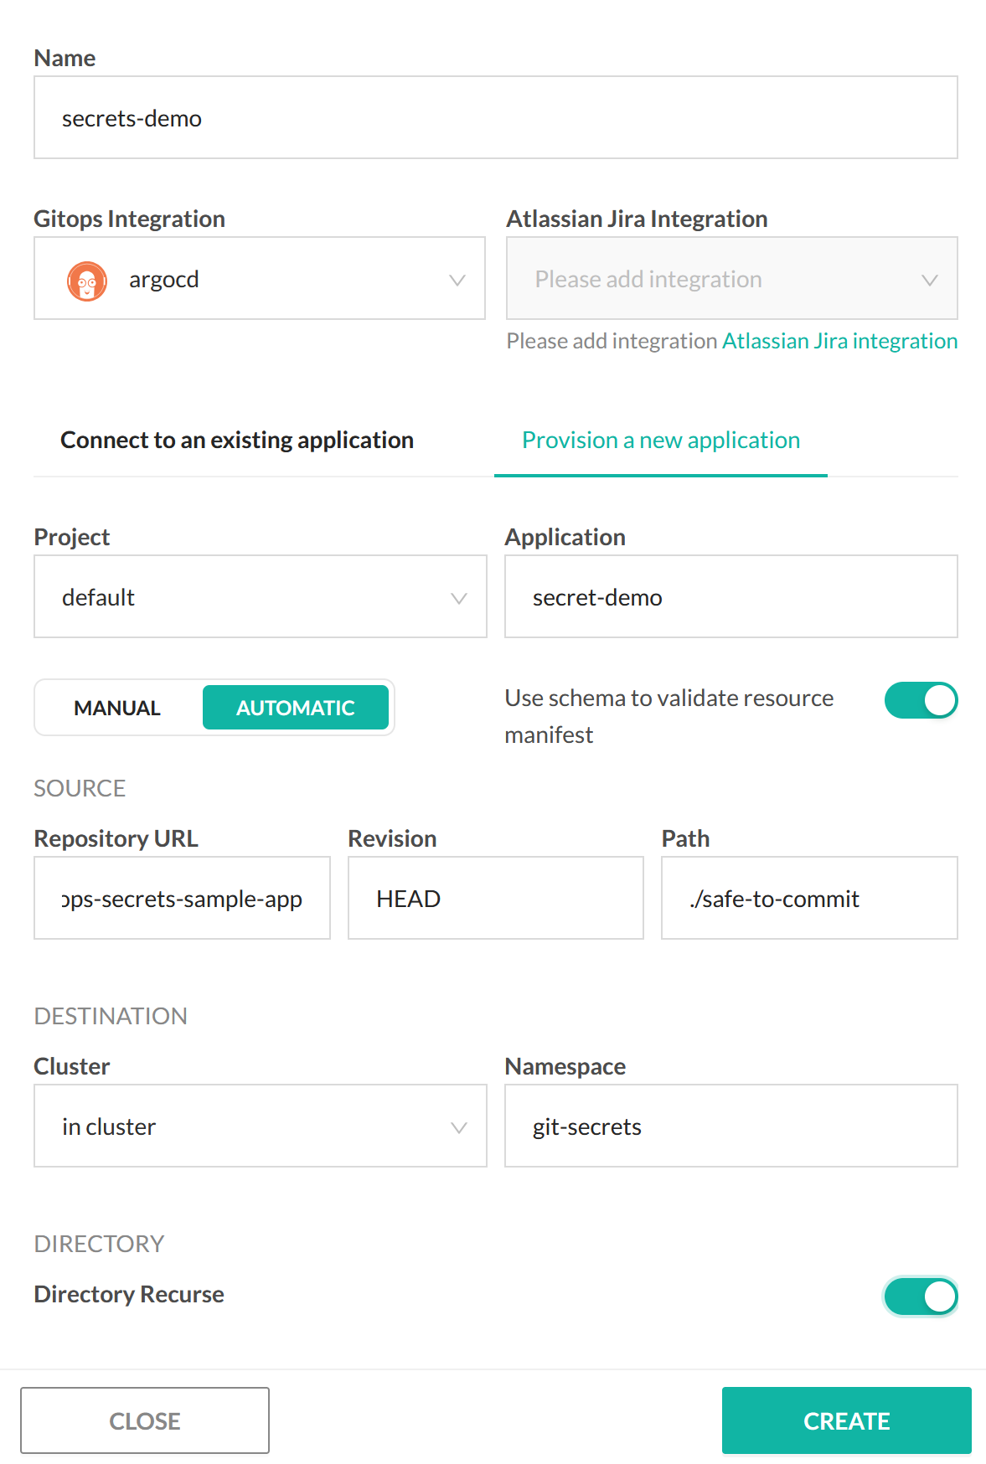Toggle schema validation switch

pyautogui.click(x=921, y=700)
